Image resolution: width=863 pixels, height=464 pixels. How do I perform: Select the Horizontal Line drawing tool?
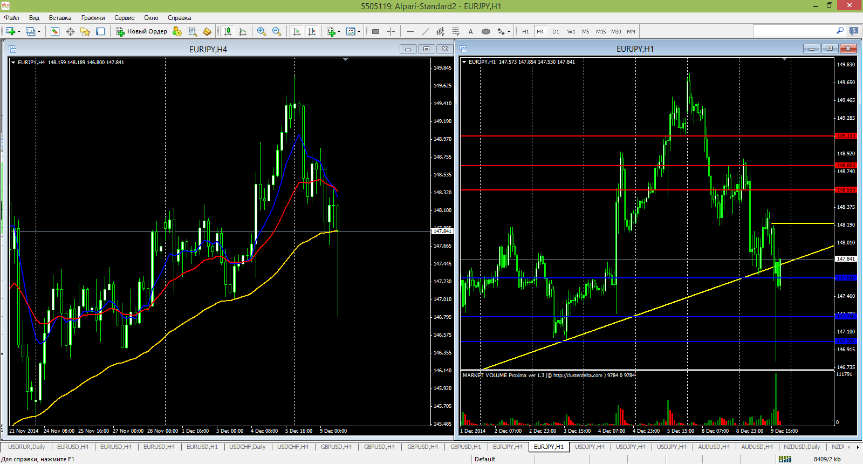pos(410,31)
